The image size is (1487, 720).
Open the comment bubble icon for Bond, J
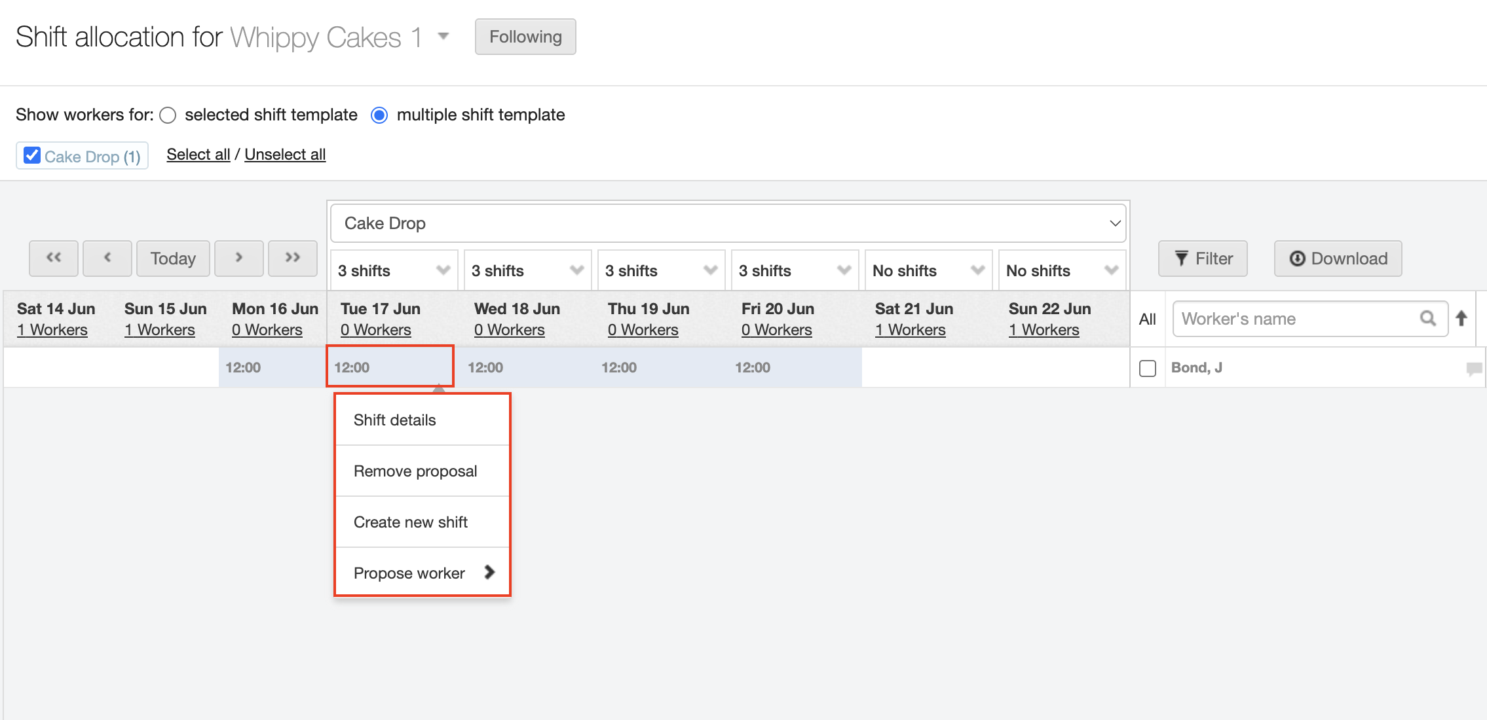[x=1474, y=369]
